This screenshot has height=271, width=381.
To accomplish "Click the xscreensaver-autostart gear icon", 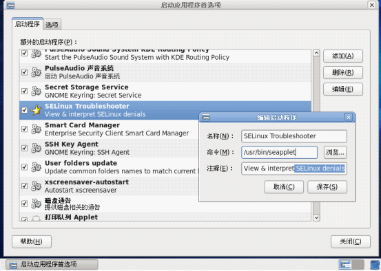I will coord(37,186).
